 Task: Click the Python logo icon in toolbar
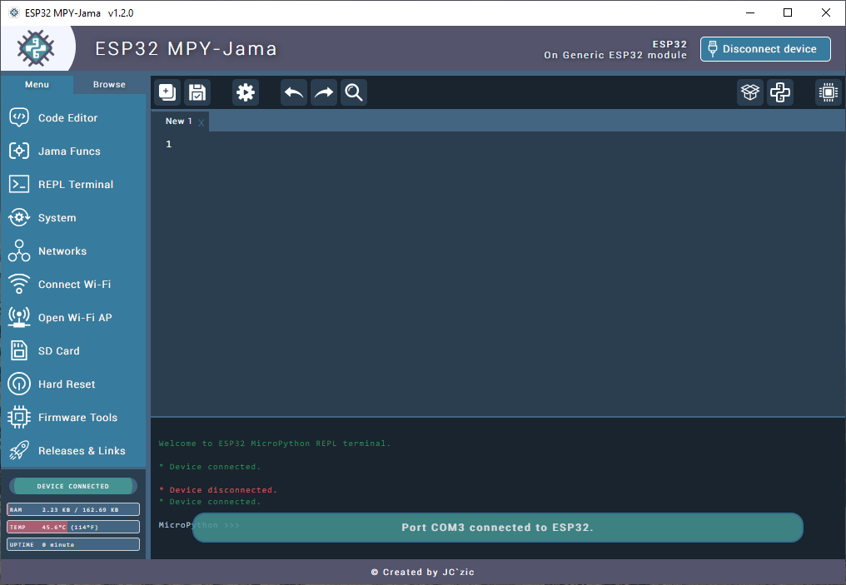pos(780,92)
